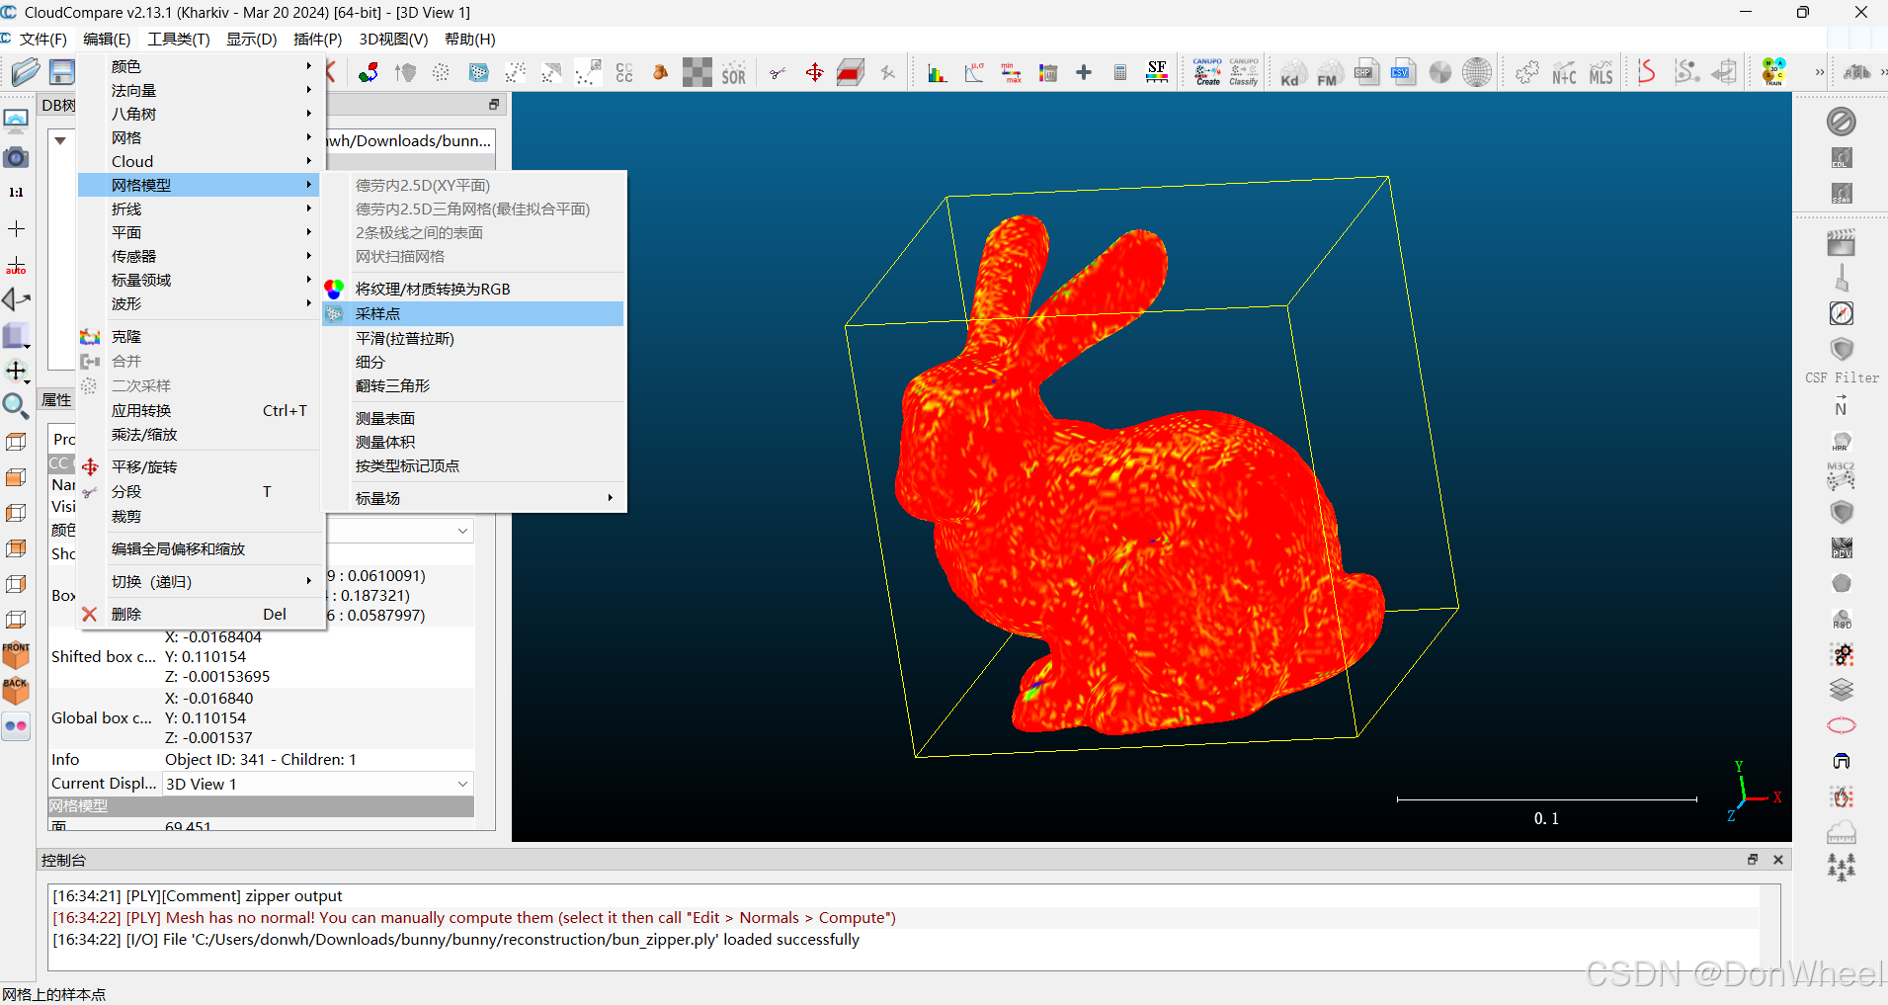Click the translate/rotate red arrows toolbar icon

coord(814,73)
